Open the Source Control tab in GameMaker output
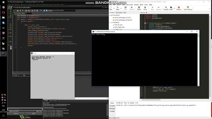212x119 pixels. tap(53, 100)
